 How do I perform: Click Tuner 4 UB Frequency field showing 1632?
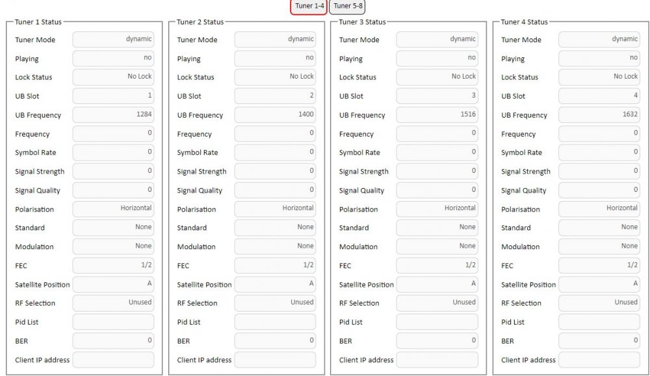(x=599, y=115)
